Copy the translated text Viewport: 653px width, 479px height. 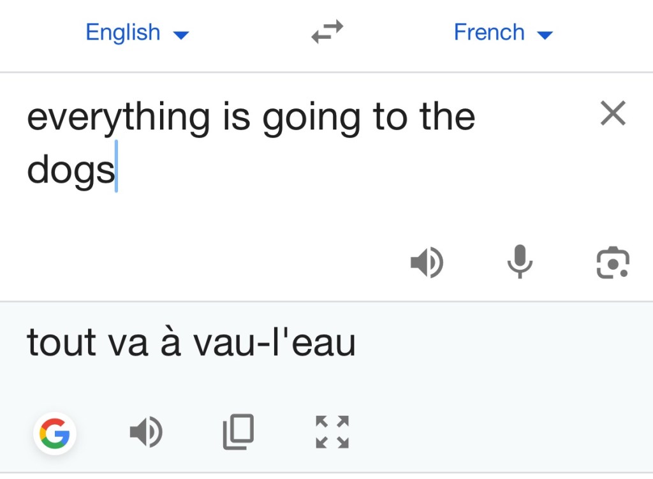(x=239, y=431)
